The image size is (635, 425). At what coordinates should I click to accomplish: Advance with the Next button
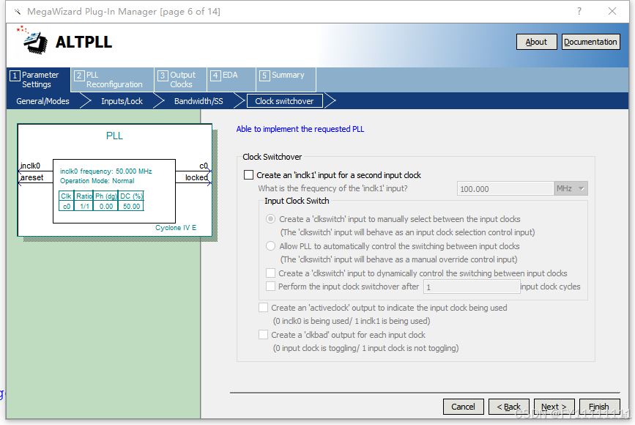[554, 407]
